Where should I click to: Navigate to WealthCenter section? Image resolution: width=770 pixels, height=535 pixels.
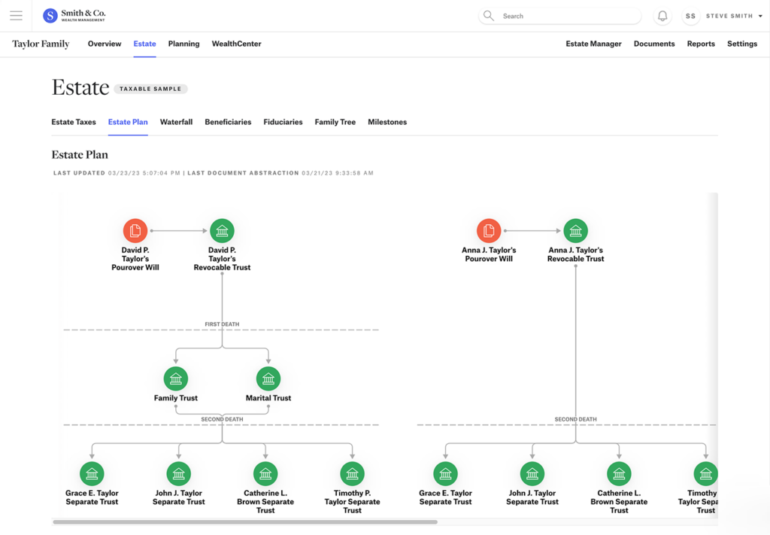(236, 44)
